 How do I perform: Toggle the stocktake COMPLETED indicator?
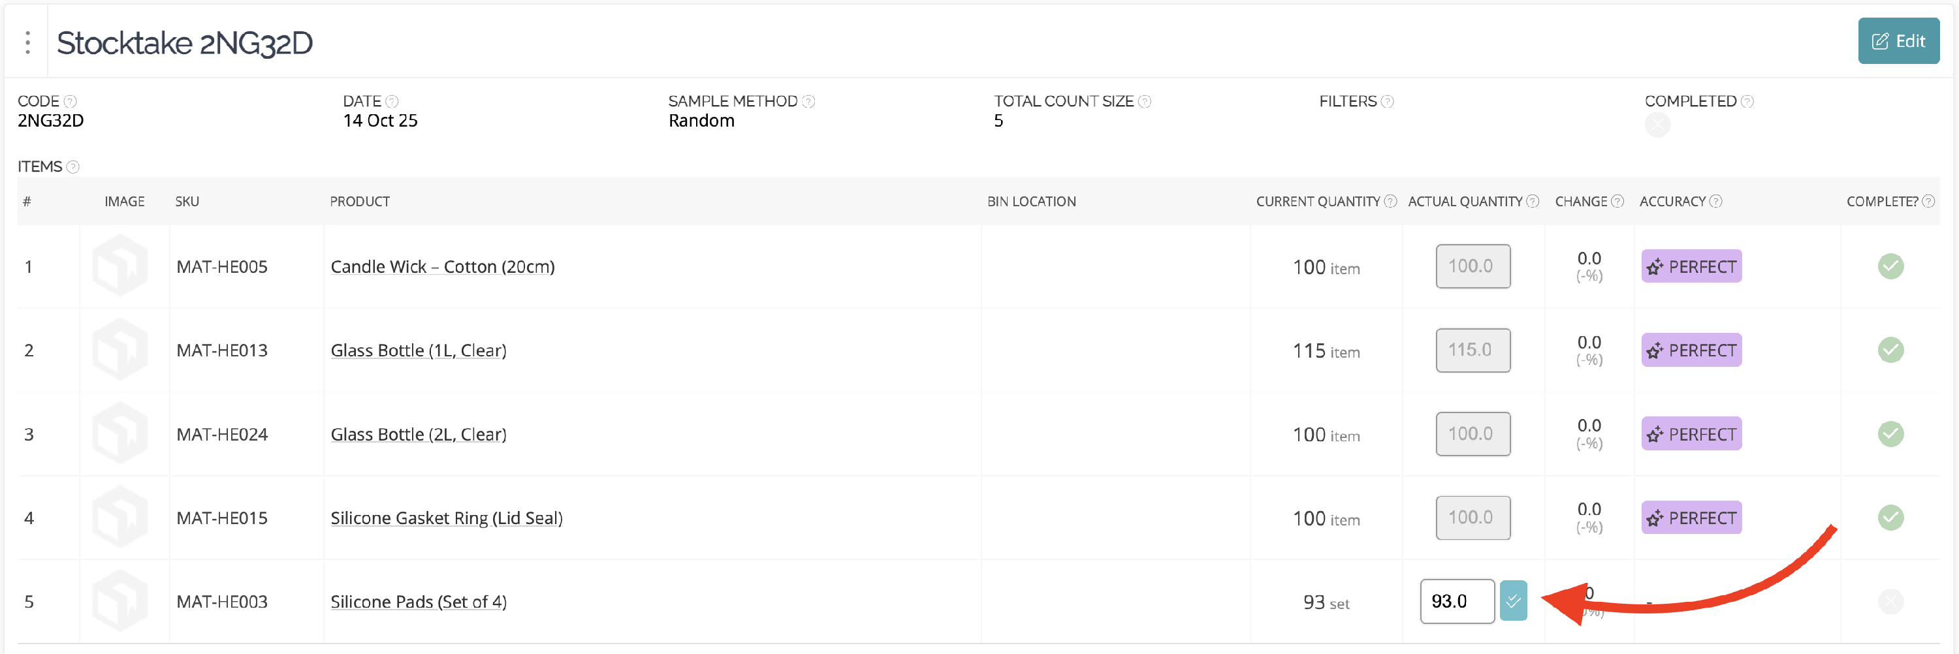(x=1658, y=125)
